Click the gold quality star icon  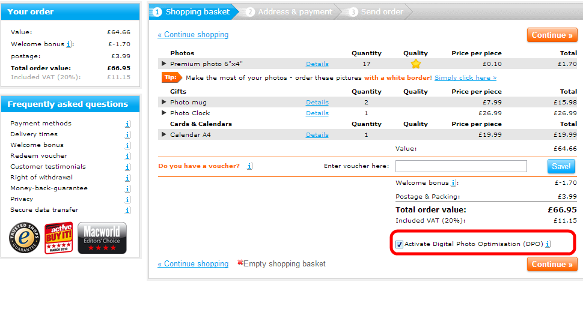click(x=416, y=64)
